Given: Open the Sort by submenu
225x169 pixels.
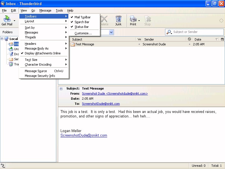Looking at the screenshot, I should tap(44, 28).
